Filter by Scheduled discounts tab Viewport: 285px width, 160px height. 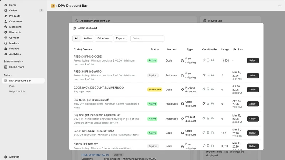104,38
